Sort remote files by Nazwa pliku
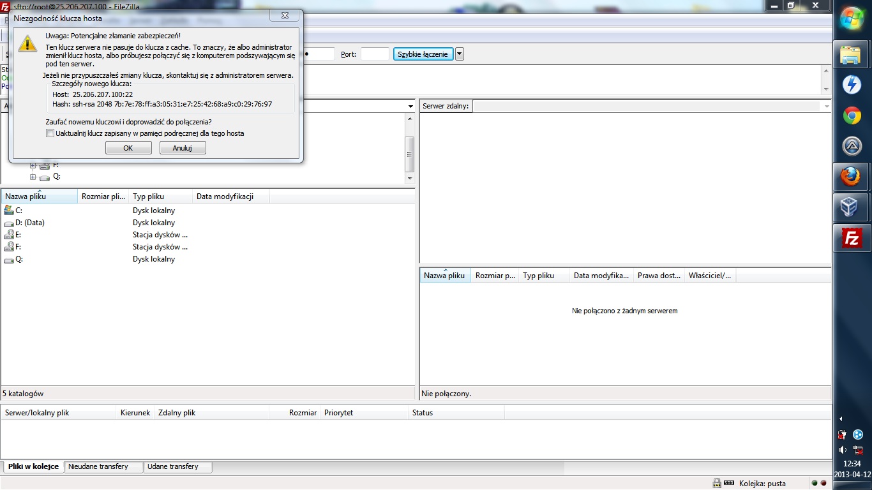This screenshot has height=490, width=872. pos(446,276)
